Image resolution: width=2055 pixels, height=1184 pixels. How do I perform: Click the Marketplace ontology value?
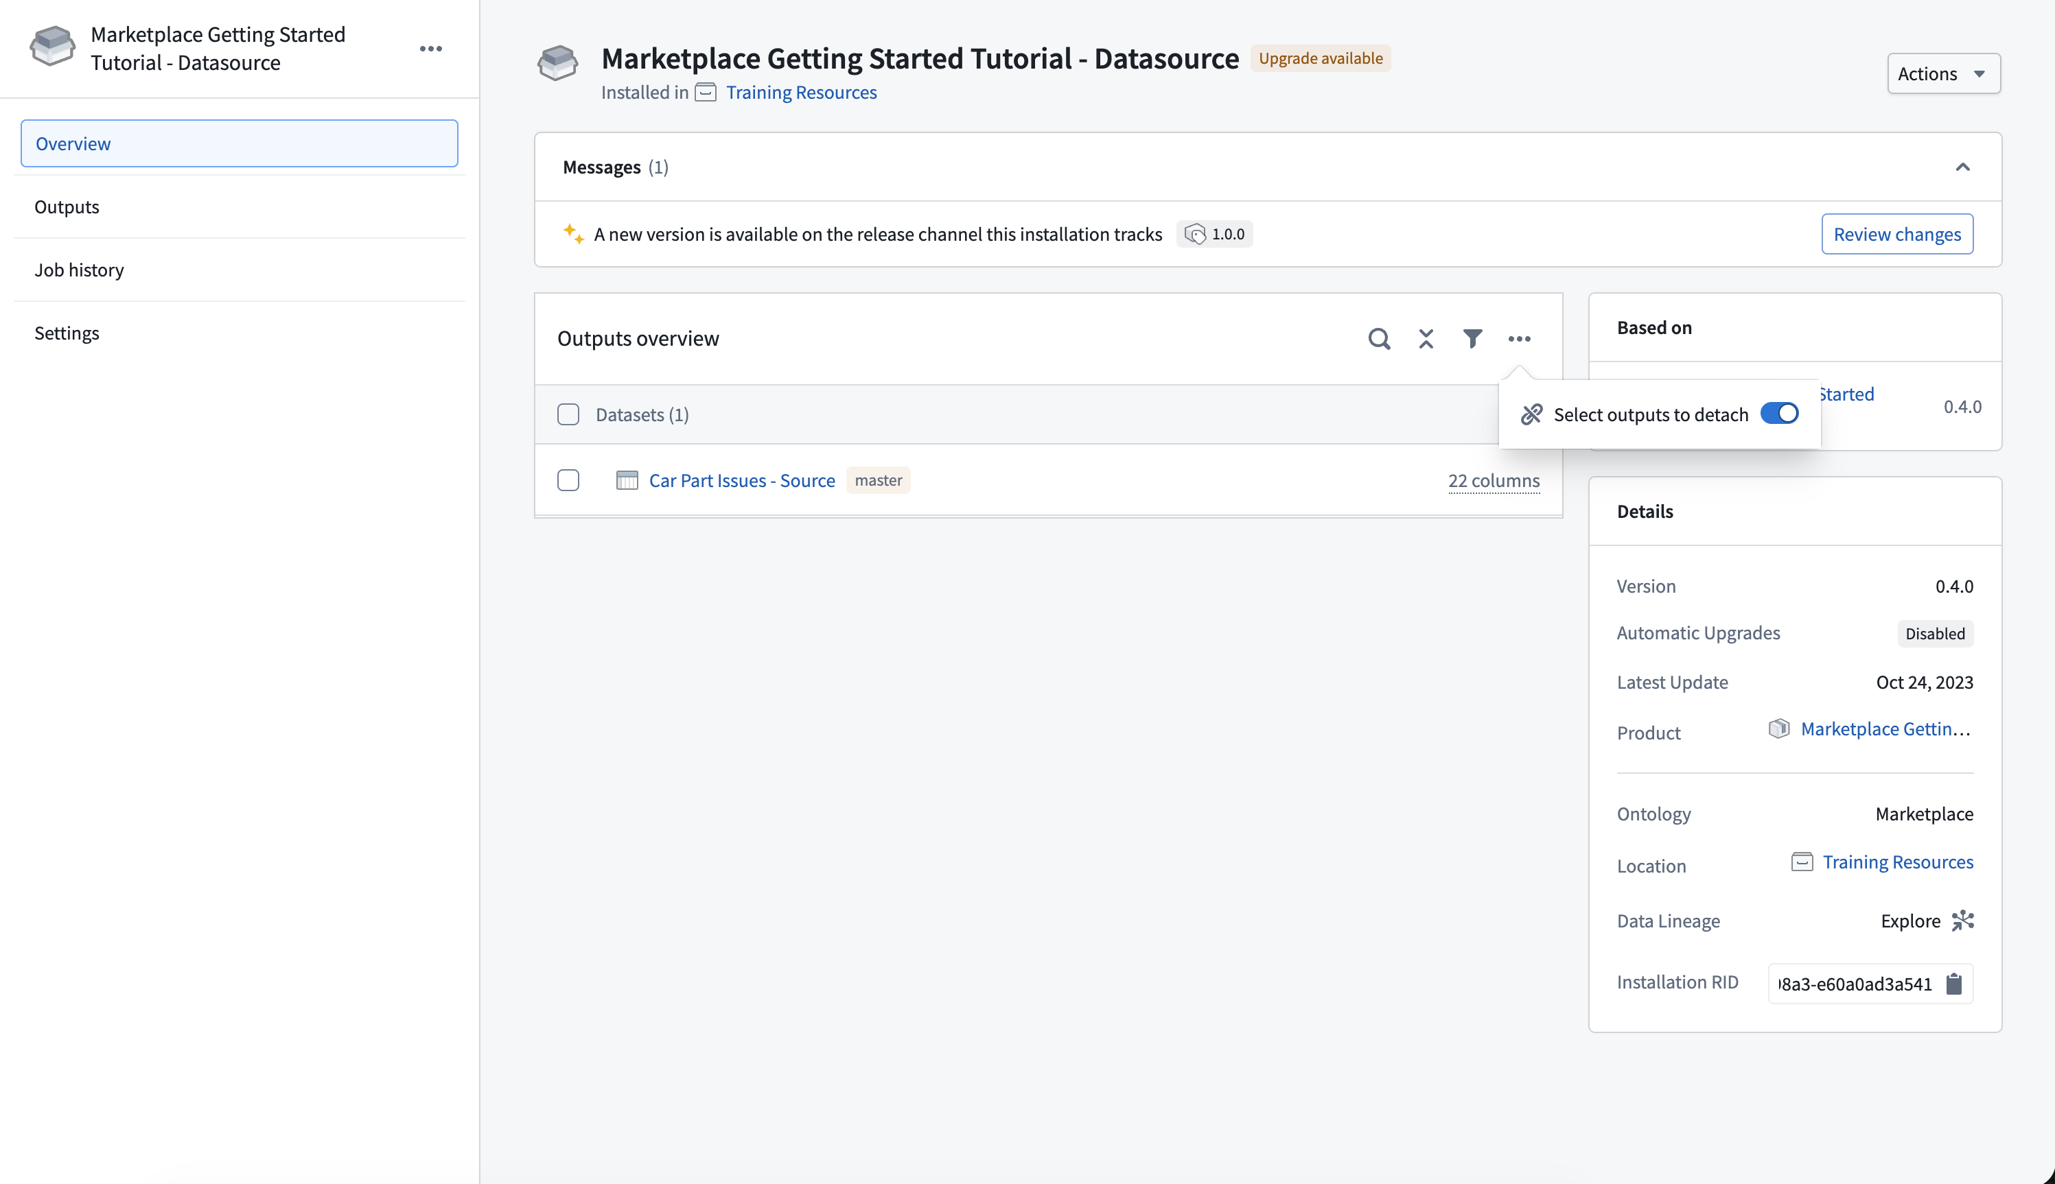click(x=1924, y=814)
